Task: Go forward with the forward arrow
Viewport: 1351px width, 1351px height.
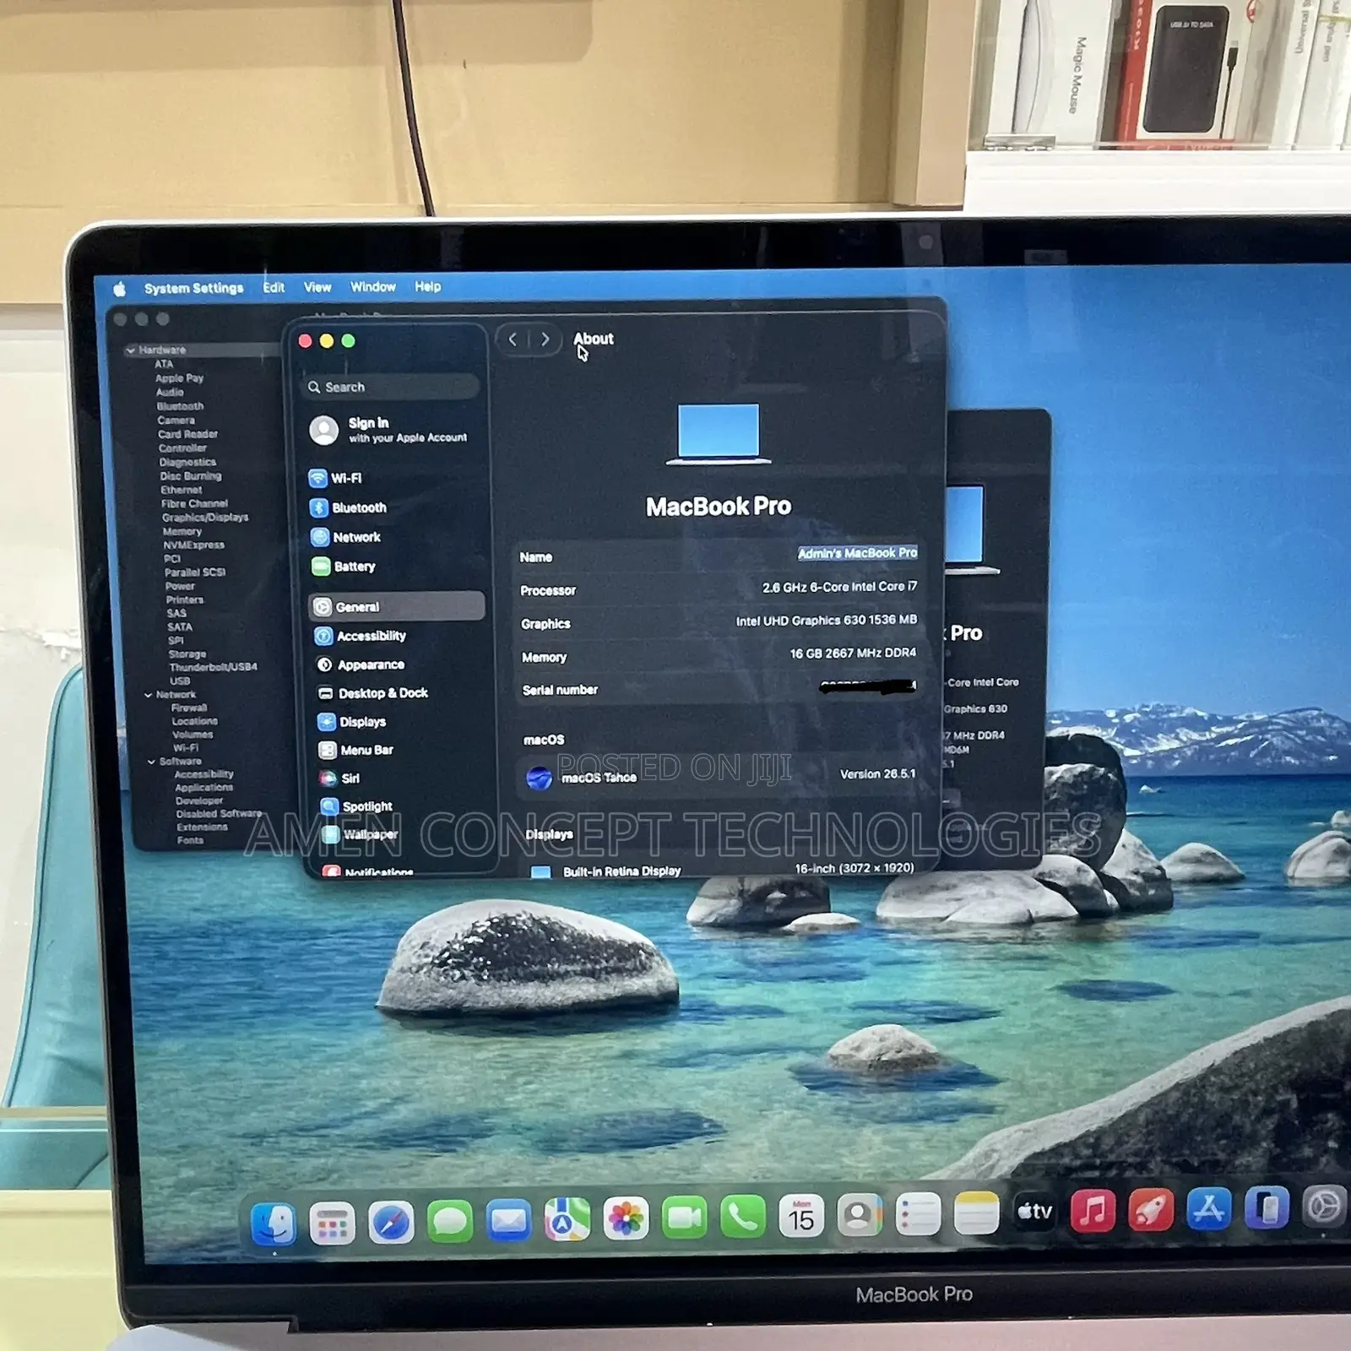Action: [x=545, y=339]
